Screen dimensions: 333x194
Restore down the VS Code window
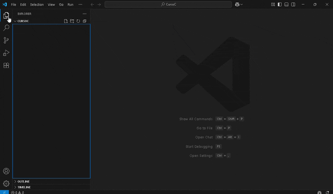[315, 5]
